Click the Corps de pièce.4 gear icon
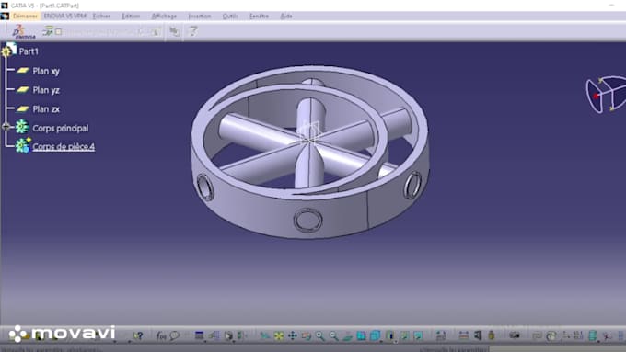 pos(22,145)
